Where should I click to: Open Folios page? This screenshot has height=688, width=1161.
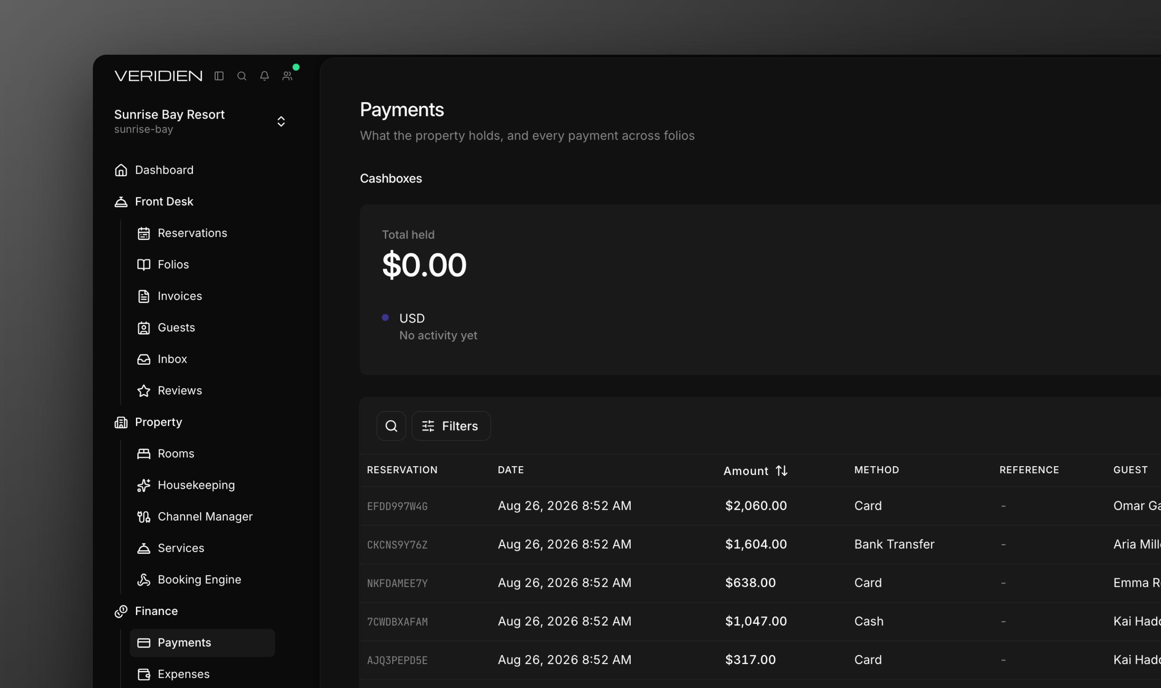pos(173,265)
